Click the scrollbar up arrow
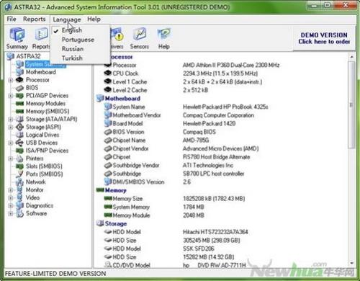This screenshot has height=281, width=360. 351,57
